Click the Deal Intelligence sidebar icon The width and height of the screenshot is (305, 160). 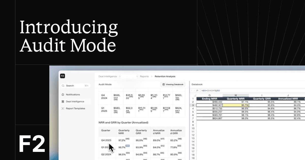63,101
